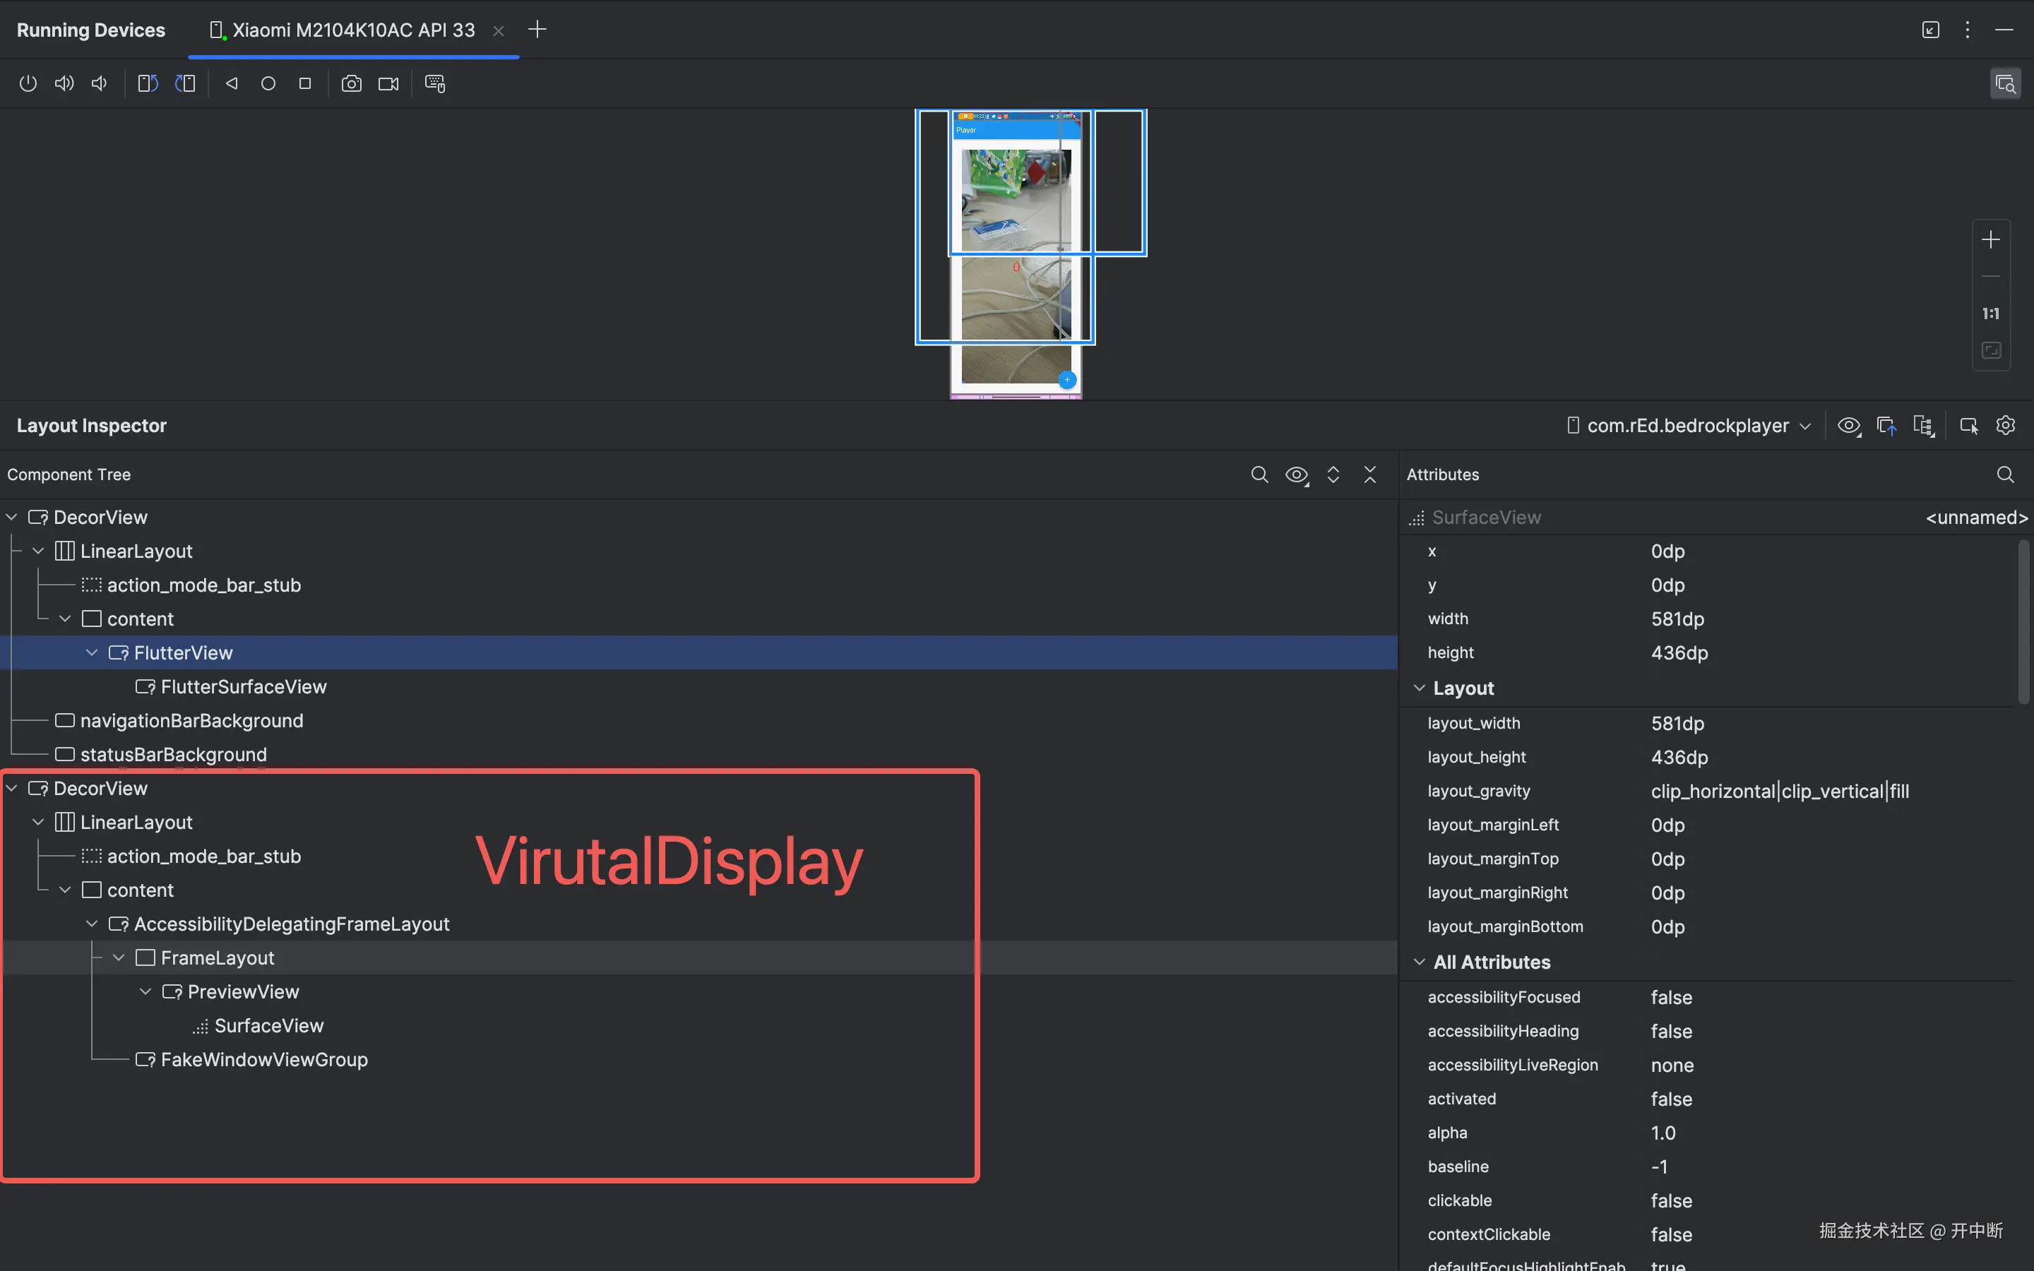Screen dimensions: 2034x1271
Task: Click the Attributes panel scrollbar
Action: 2024,622
